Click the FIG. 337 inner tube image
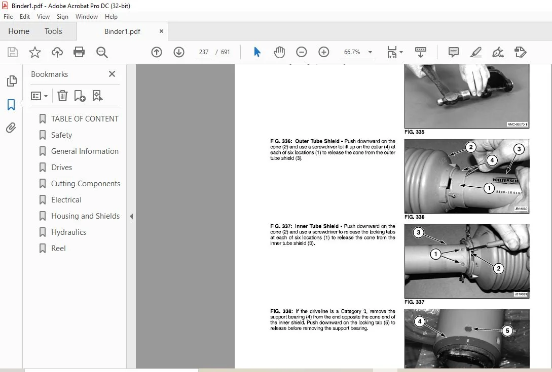The image size is (552, 372). (467, 262)
